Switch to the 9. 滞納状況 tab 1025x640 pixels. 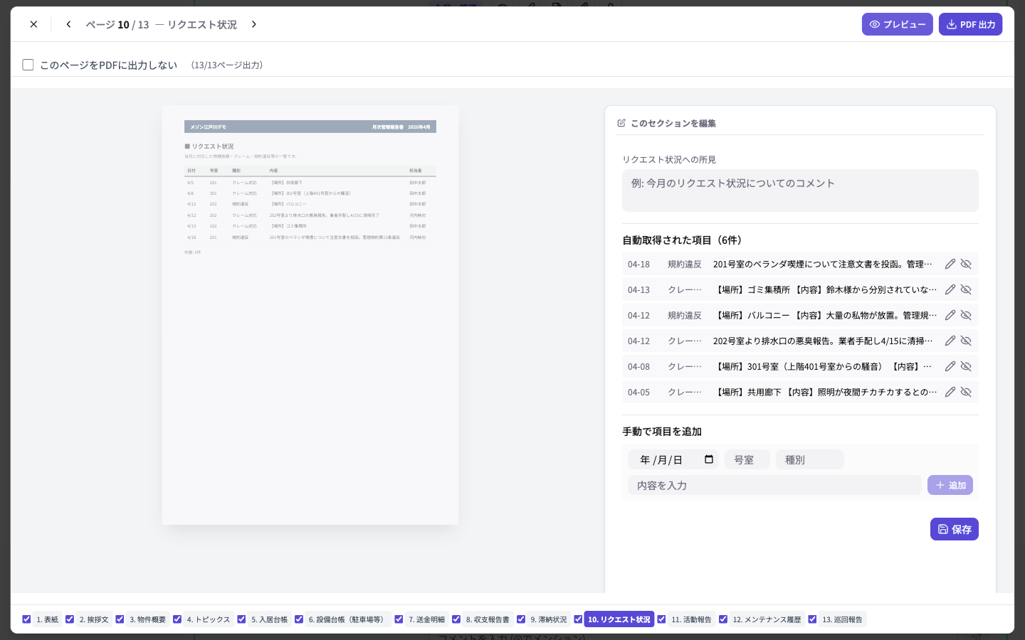tap(548, 619)
